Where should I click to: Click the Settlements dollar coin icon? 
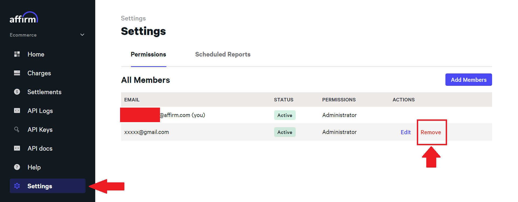[17, 92]
